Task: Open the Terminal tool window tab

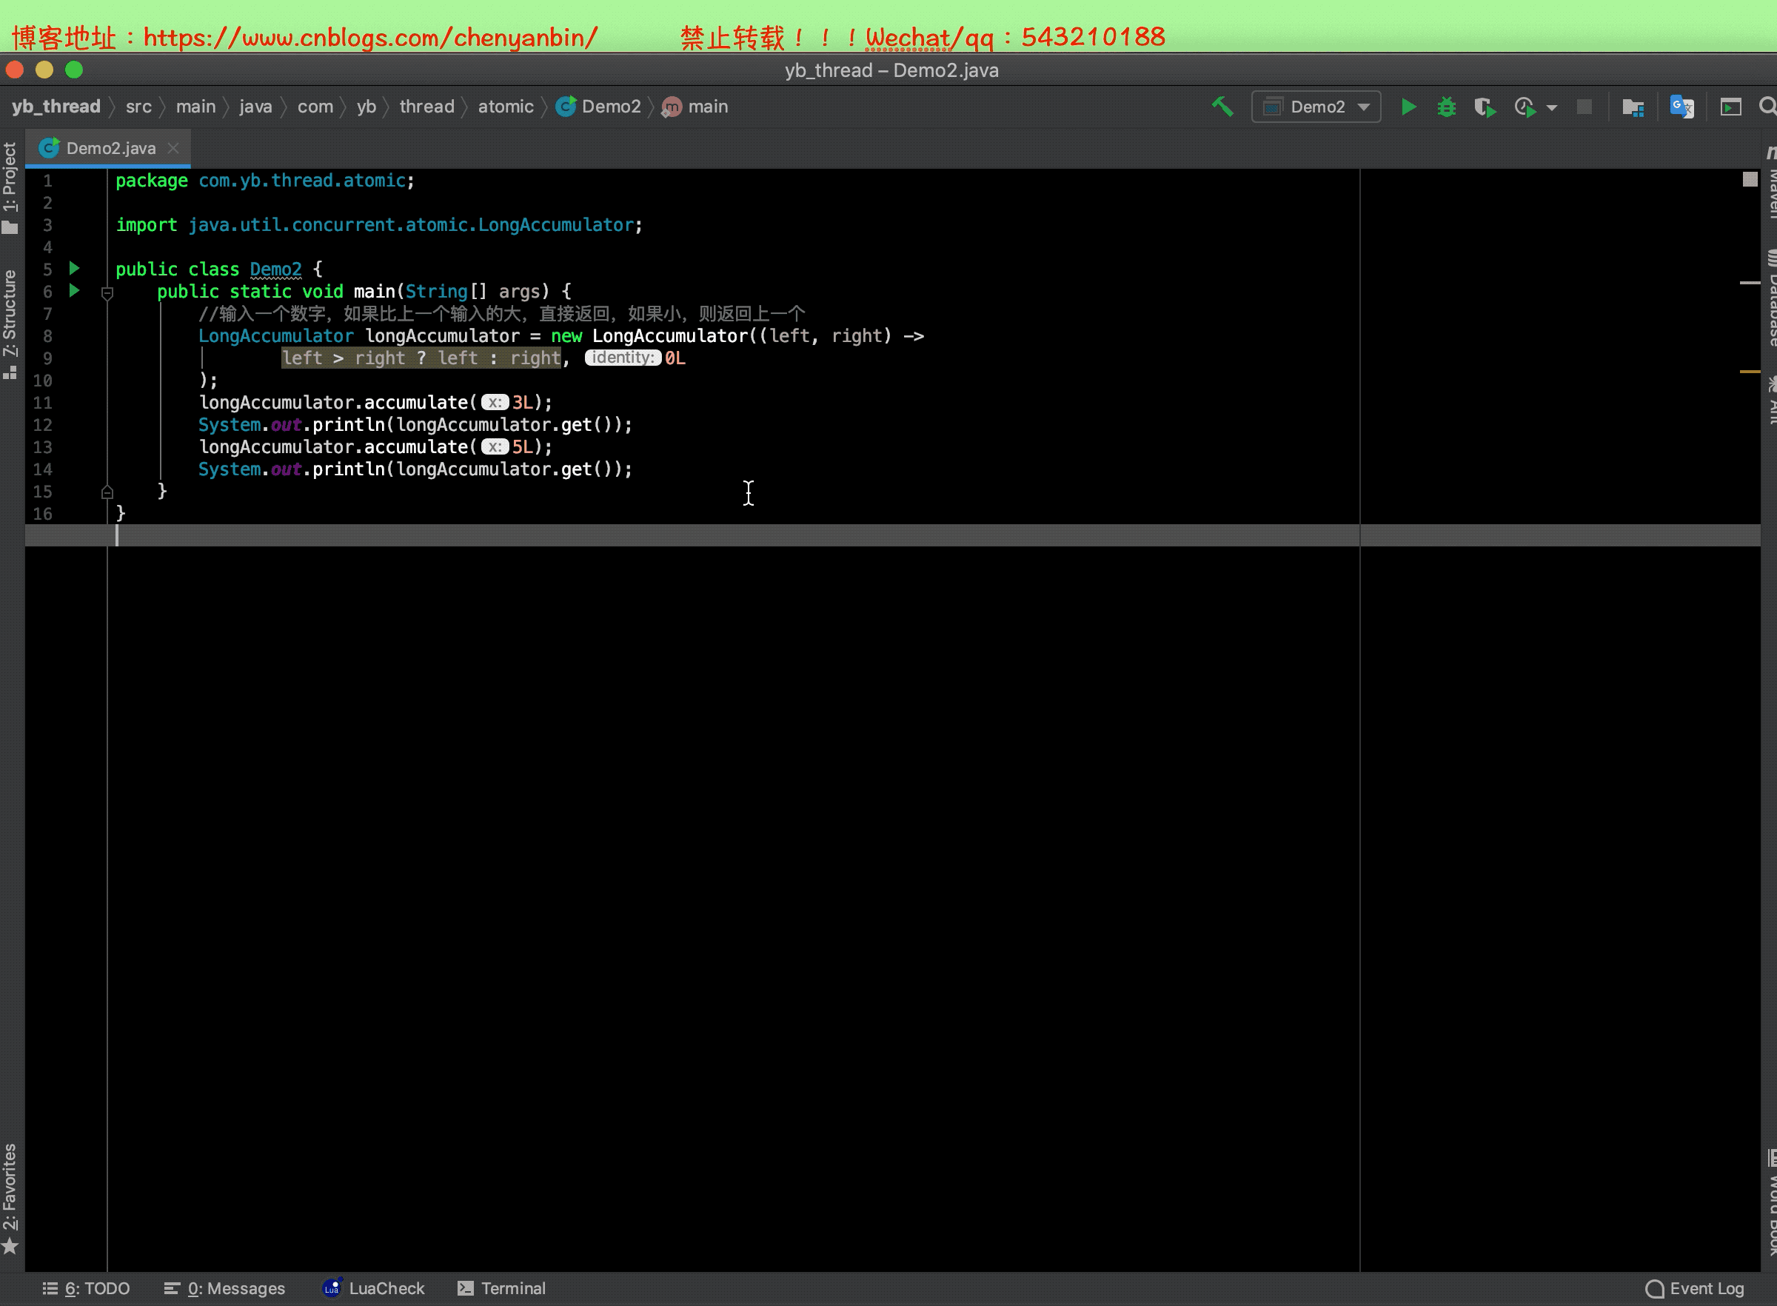Action: pyautogui.click(x=502, y=1289)
